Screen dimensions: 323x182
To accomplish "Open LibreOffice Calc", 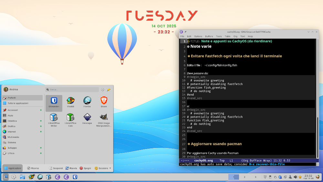I will [x=70, y=119].
